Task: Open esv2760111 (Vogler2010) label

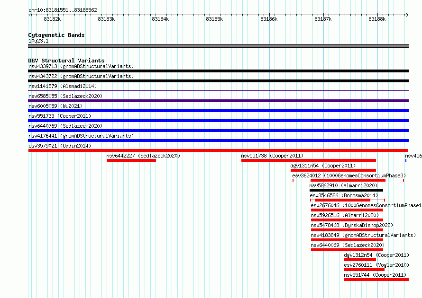Action: tap(376, 265)
